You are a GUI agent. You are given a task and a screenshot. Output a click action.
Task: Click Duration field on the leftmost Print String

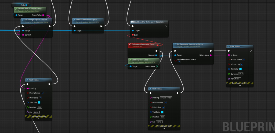pos(39,107)
